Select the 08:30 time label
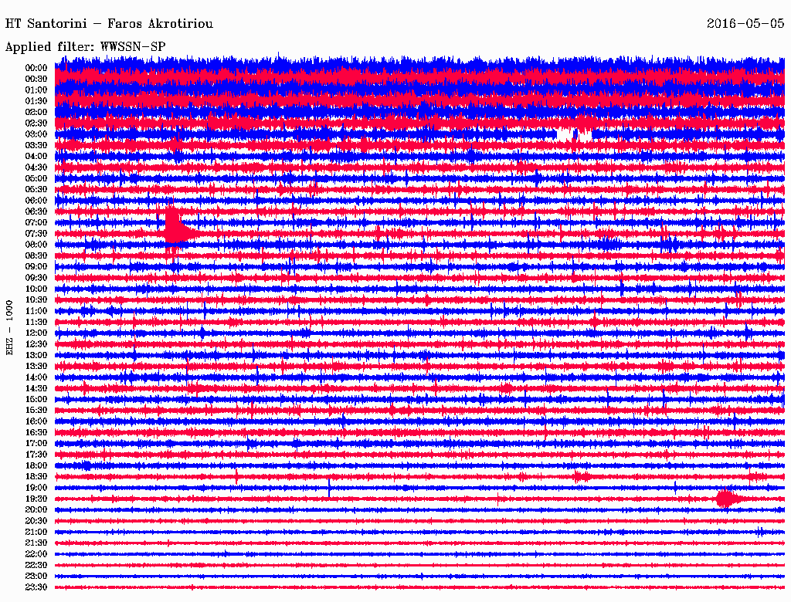 pos(36,256)
